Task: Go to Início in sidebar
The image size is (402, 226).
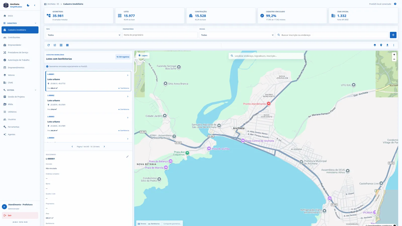Action: point(20,16)
